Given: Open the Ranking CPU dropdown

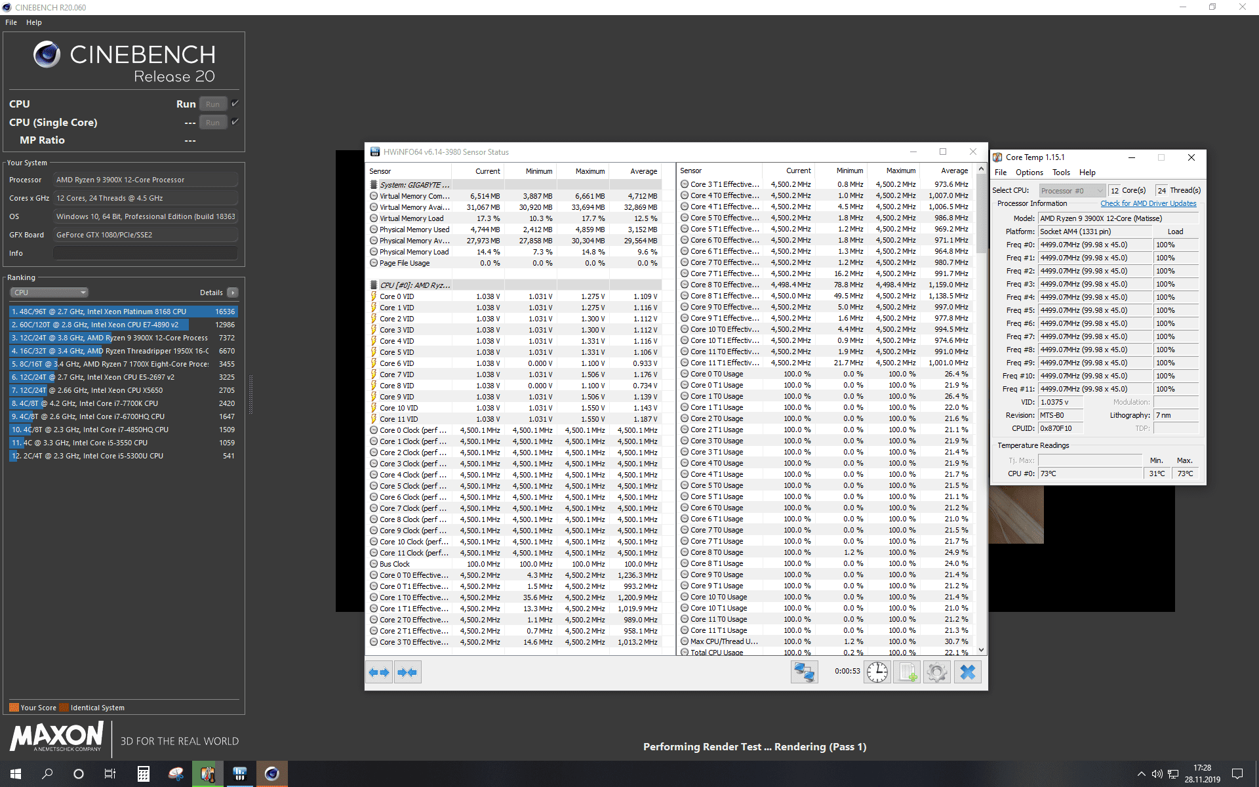Looking at the screenshot, I should click(49, 293).
